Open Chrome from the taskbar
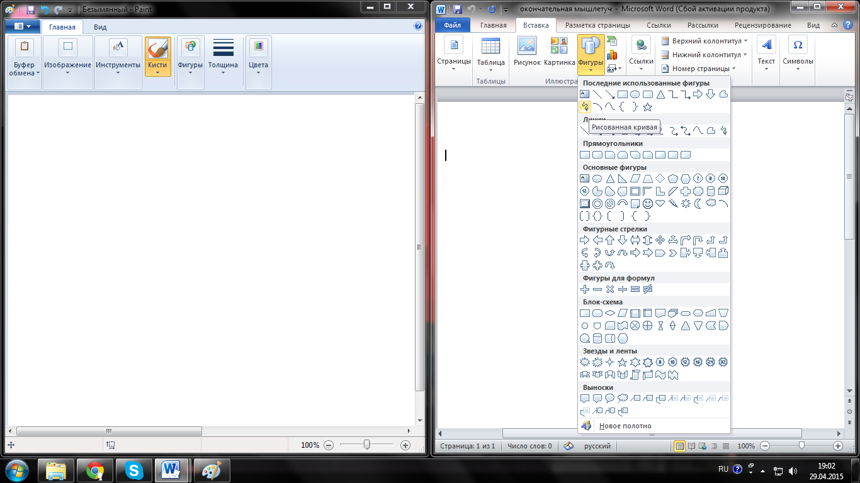The width and height of the screenshot is (860, 483). (95, 470)
